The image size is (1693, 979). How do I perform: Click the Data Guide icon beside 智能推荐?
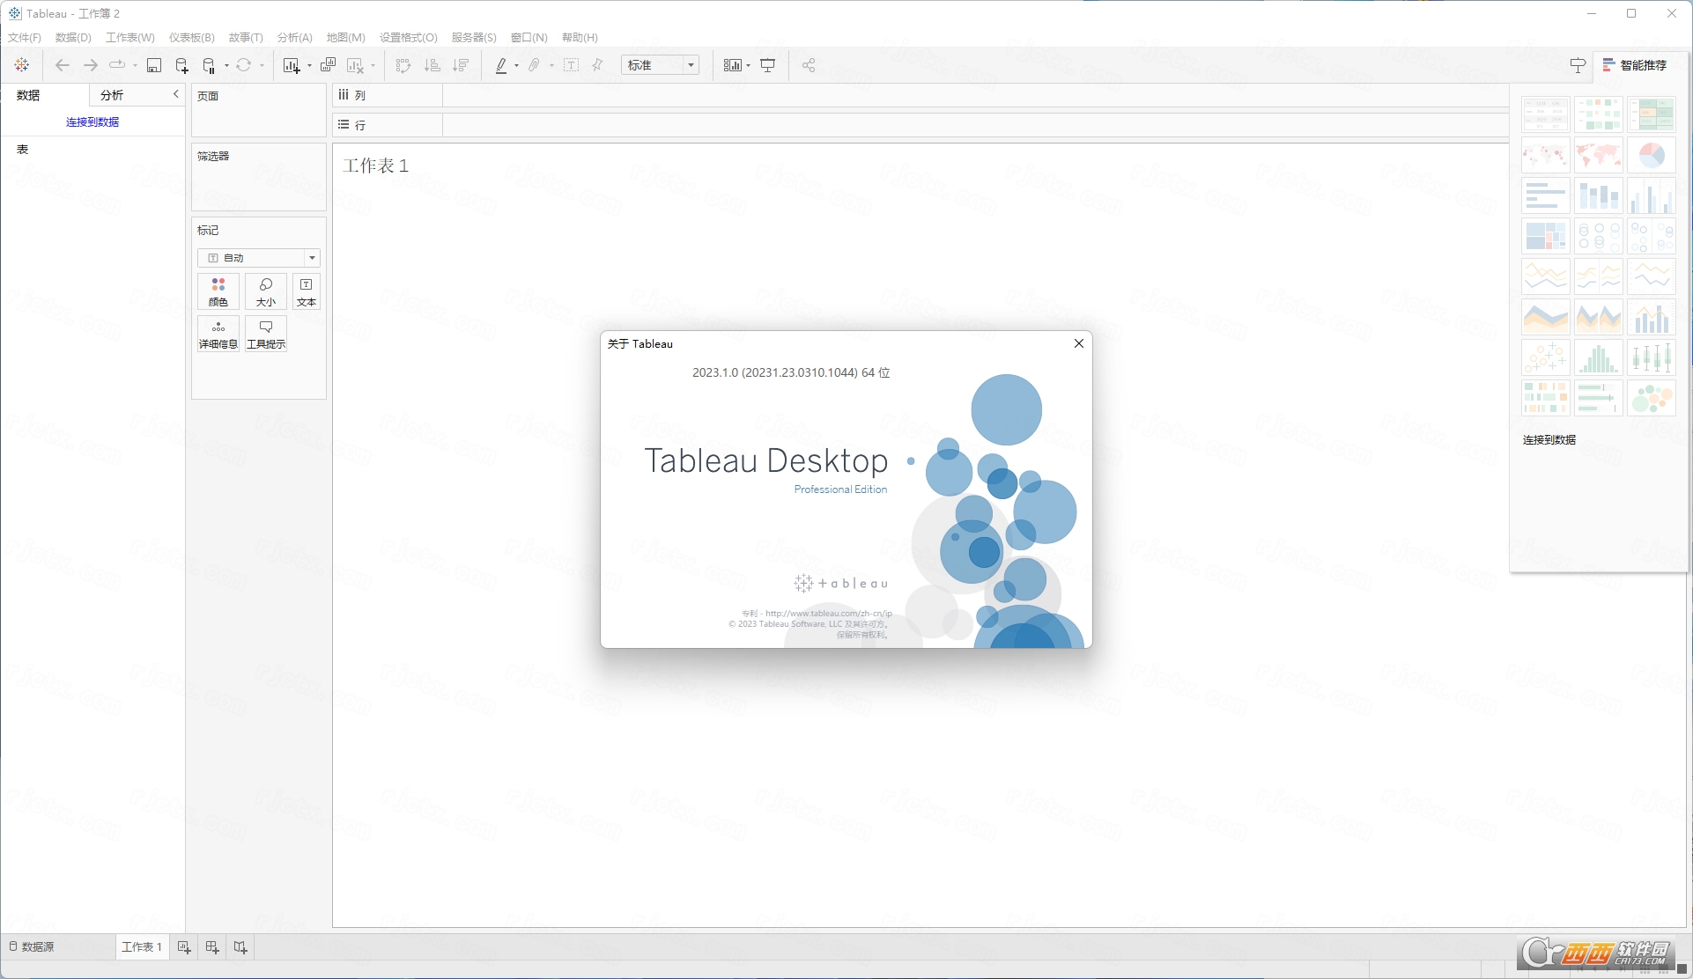point(1578,65)
